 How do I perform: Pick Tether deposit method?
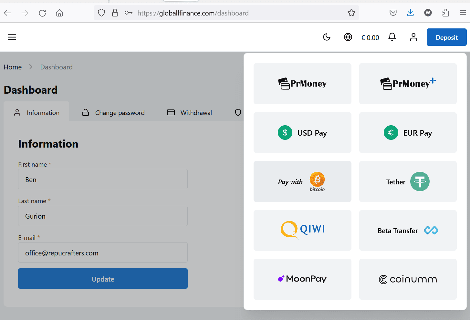408,181
